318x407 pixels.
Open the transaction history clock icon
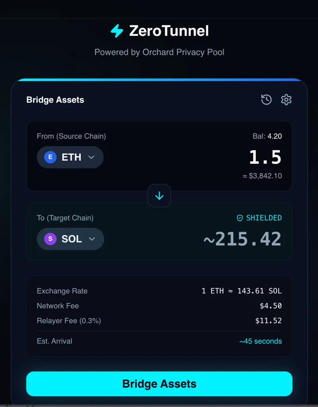click(266, 99)
